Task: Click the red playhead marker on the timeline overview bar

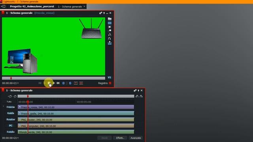Action: click(28, 96)
